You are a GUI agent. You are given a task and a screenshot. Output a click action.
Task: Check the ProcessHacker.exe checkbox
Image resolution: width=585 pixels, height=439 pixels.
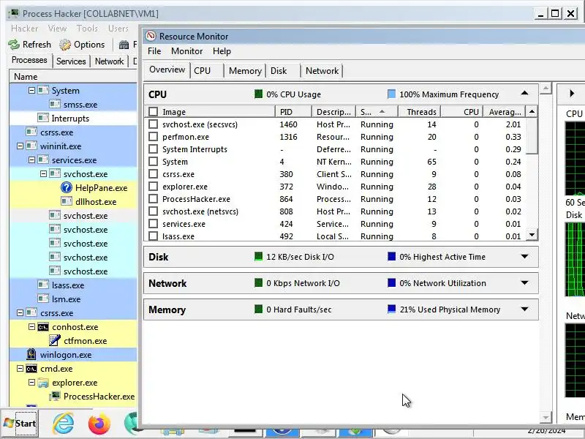pyautogui.click(x=153, y=199)
